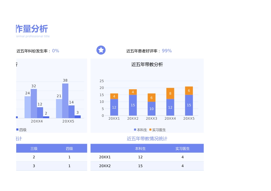Select the 20XX2 row label in teaching table
The height and width of the screenshot is (191, 271).
coord(105,166)
